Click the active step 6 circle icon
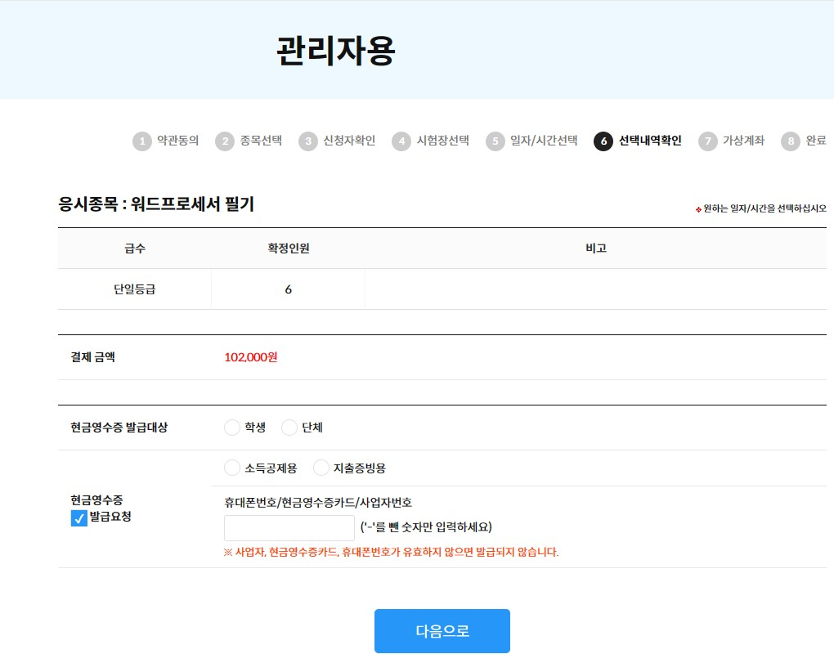The width and height of the screenshot is (834, 663). coord(603,141)
